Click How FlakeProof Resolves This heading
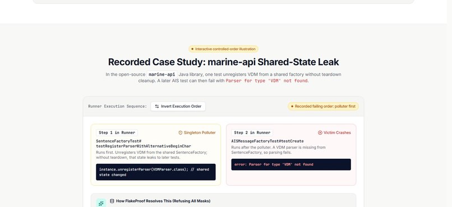 (163, 201)
